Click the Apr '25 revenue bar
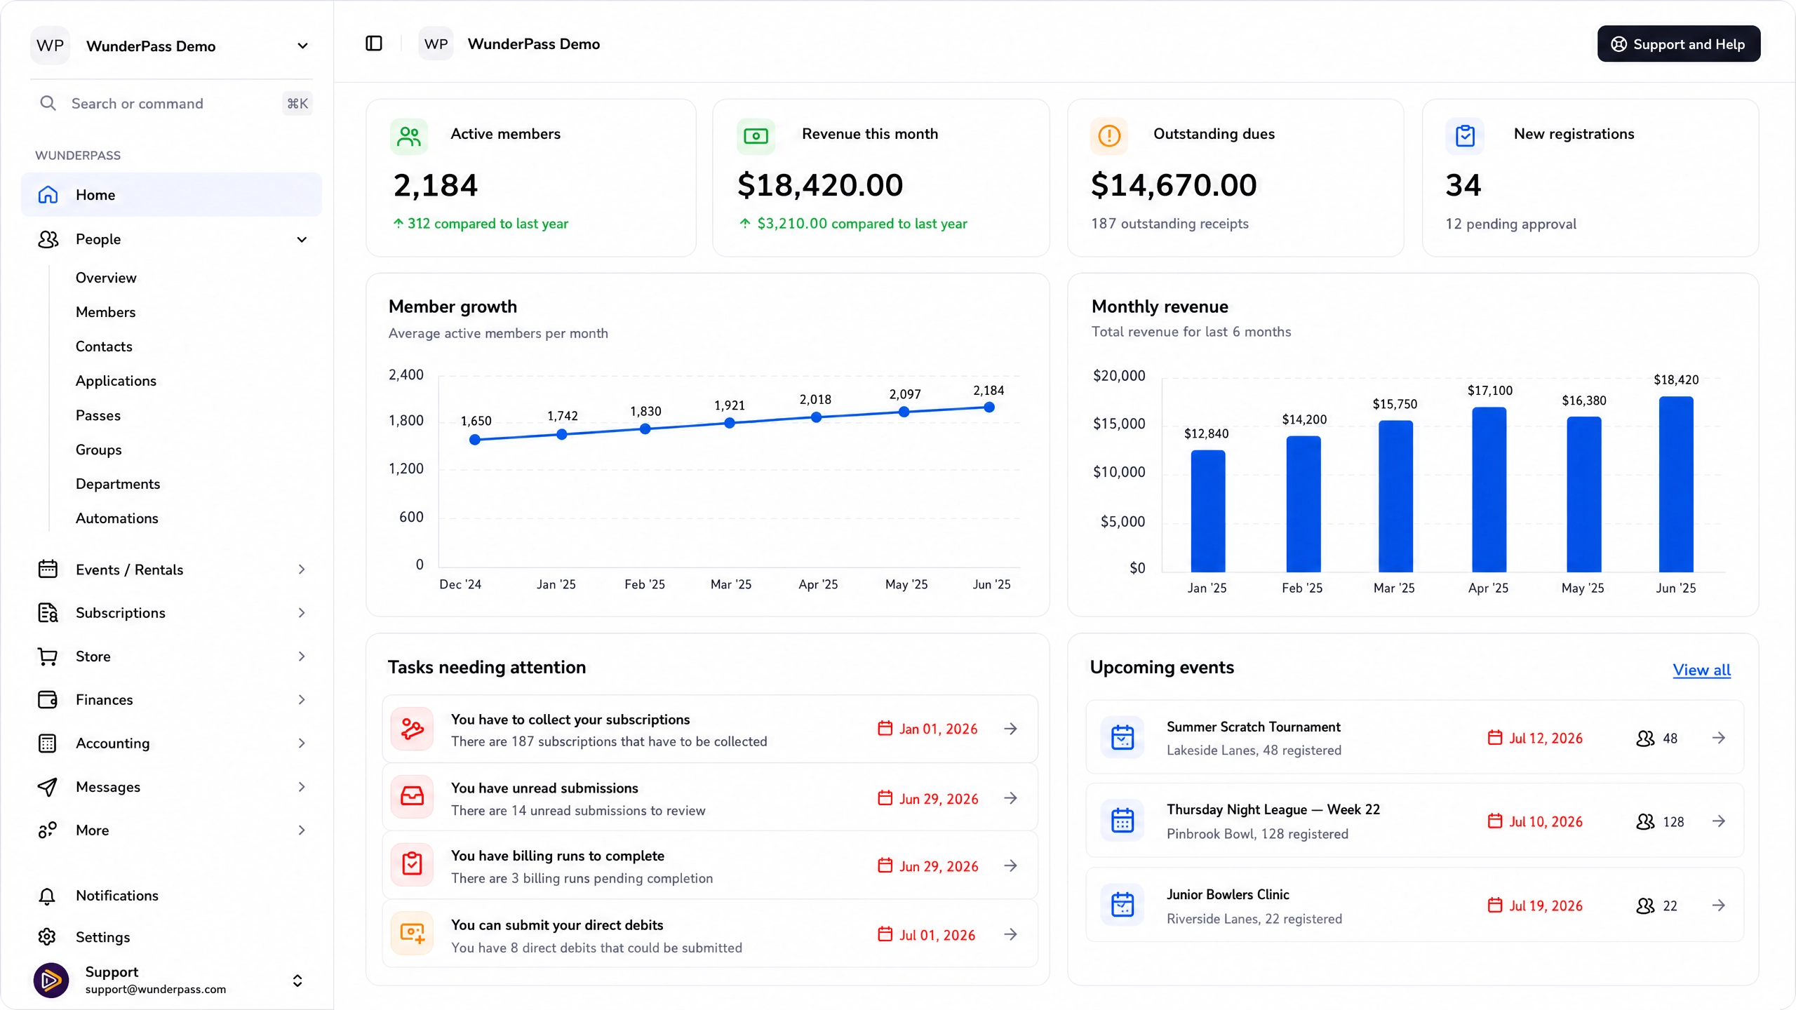Image resolution: width=1796 pixels, height=1010 pixels. 1489,490
